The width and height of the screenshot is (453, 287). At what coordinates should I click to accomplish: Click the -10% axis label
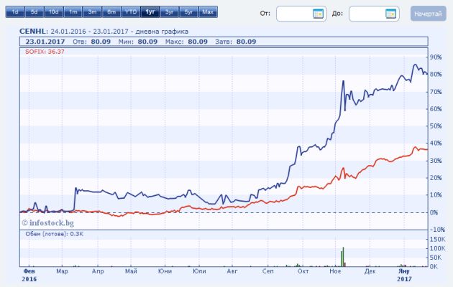pos(437,230)
